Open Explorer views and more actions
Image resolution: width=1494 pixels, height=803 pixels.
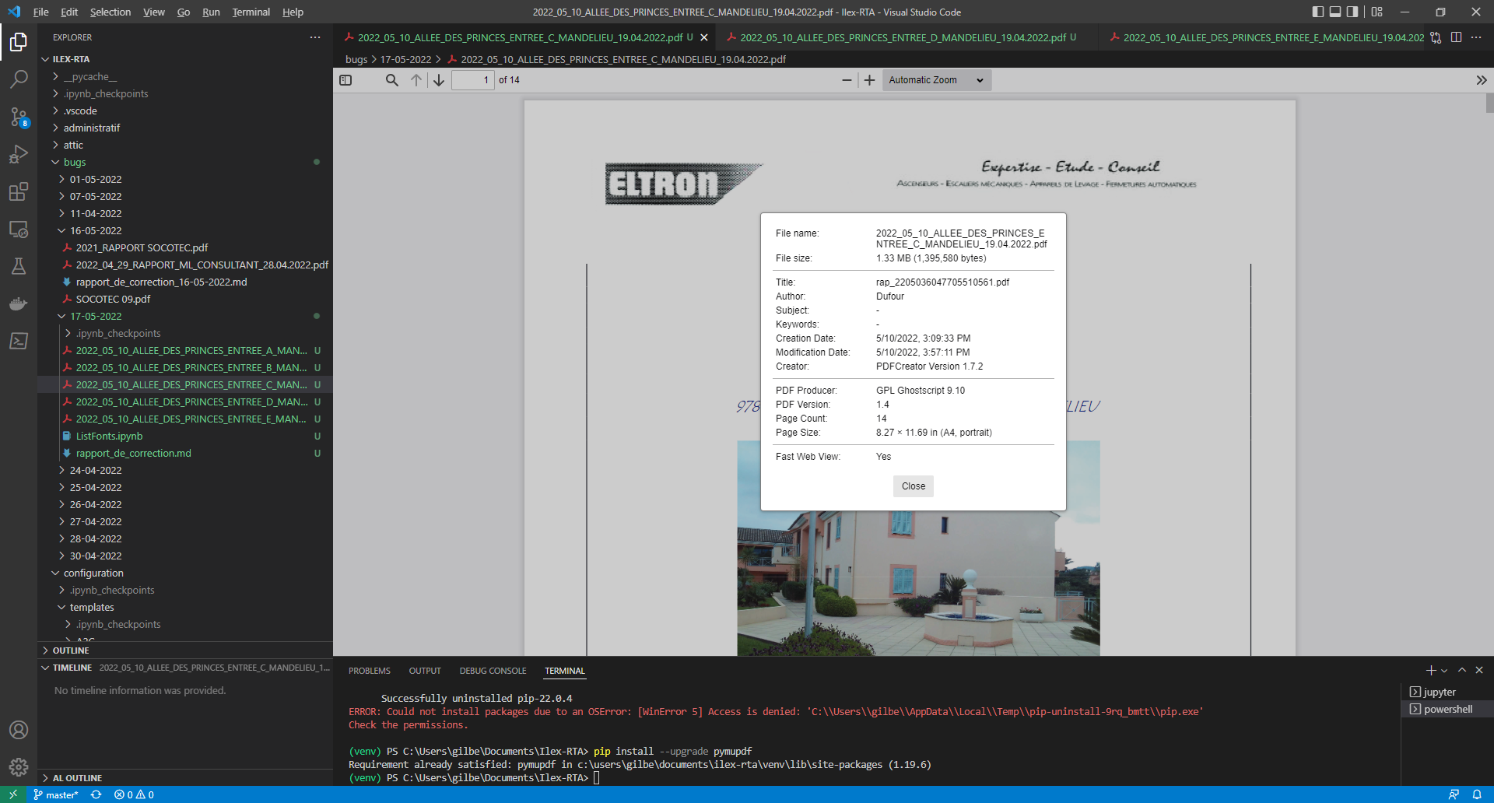[x=315, y=37]
